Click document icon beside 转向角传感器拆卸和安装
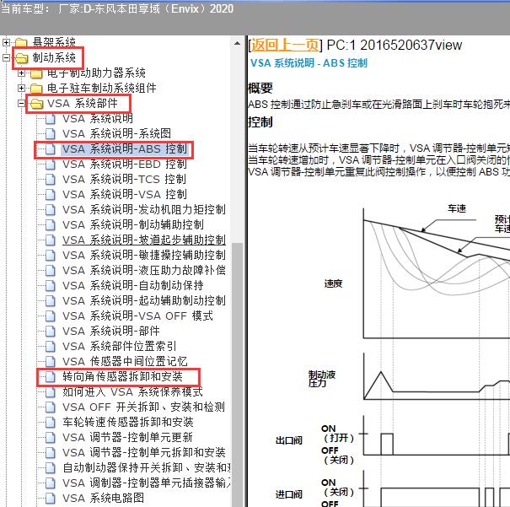This screenshot has width=510, height=507. [50, 377]
